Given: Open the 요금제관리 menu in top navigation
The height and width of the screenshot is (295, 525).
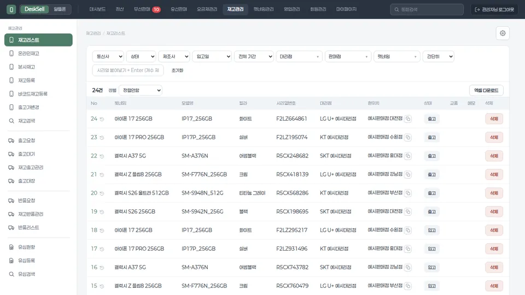Looking at the screenshot, I should pyautogui.click(x=207, y=9).
